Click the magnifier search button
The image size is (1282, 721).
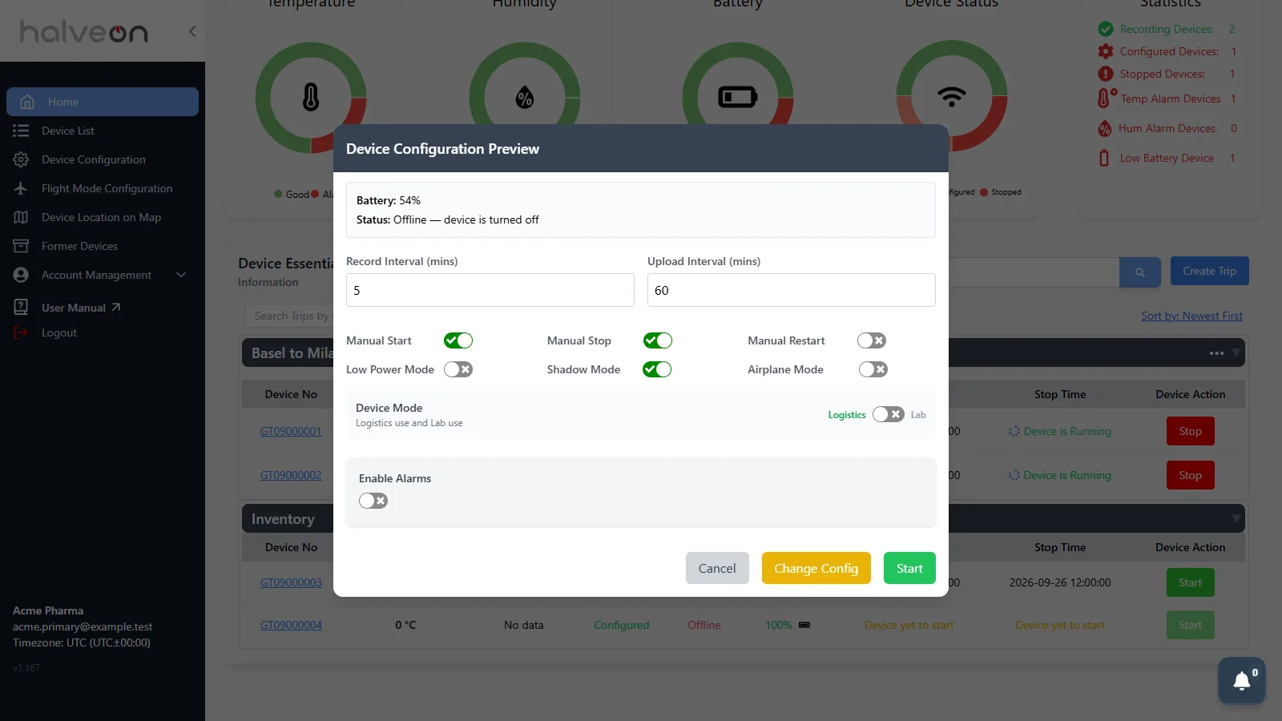pyautogui.click(x=1140, y=272)
